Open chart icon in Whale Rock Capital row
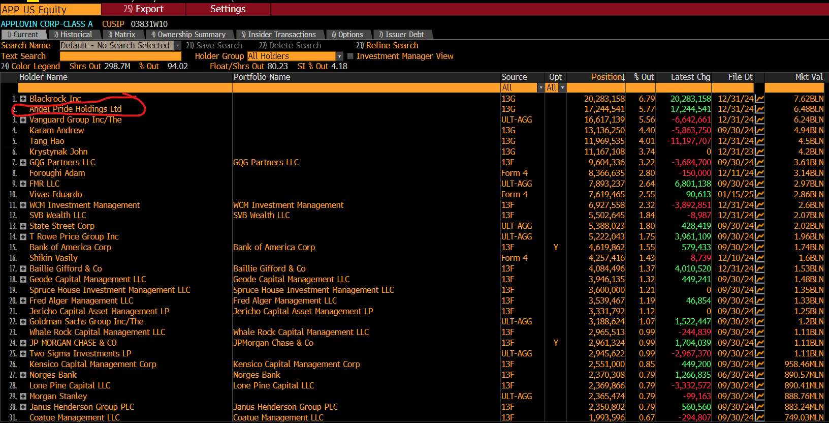Screen dimensions: 829x423 [x=759, y=333]
